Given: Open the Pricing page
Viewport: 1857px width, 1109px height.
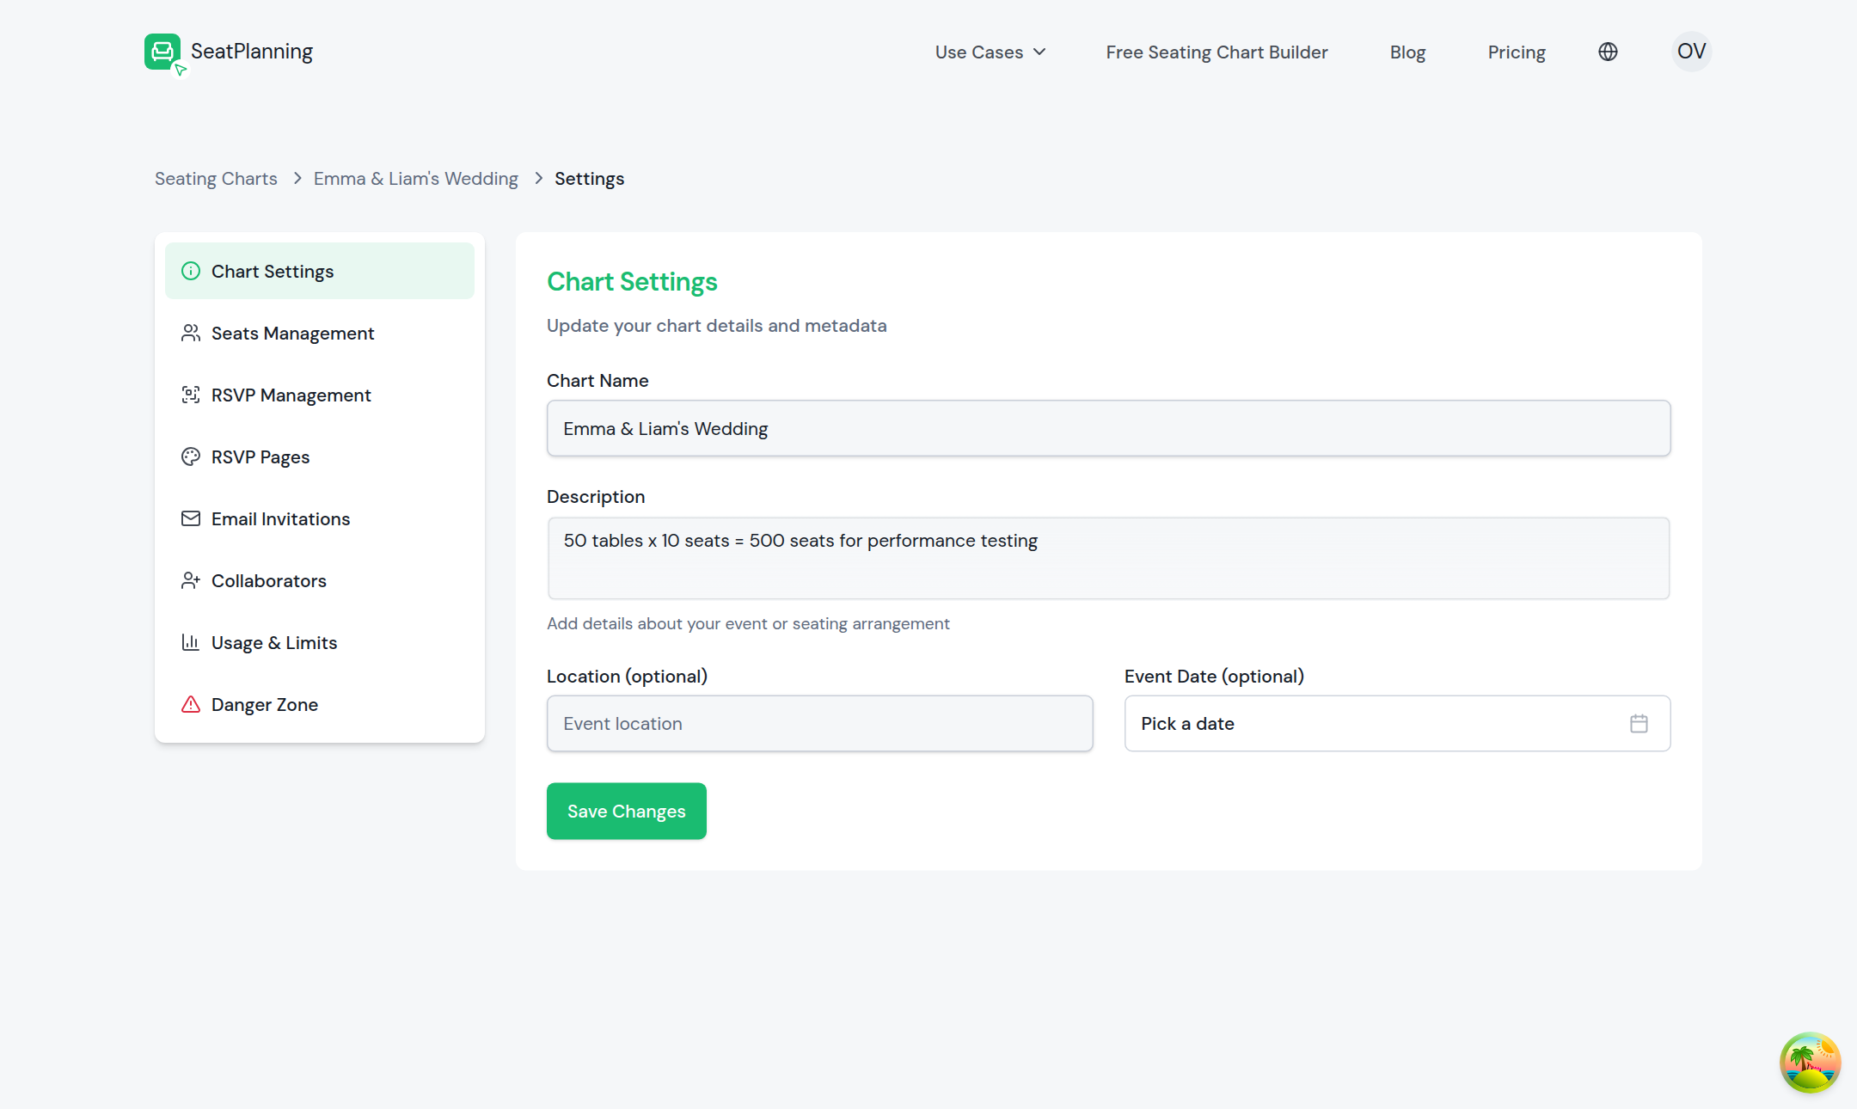Looking at the screenshot, I should [x=1516, y=52].
